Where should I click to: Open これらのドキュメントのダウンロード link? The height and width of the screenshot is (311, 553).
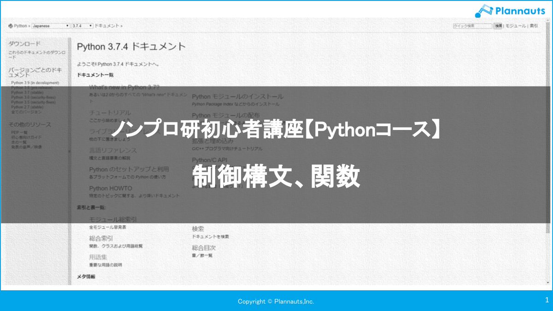(38, 54)
